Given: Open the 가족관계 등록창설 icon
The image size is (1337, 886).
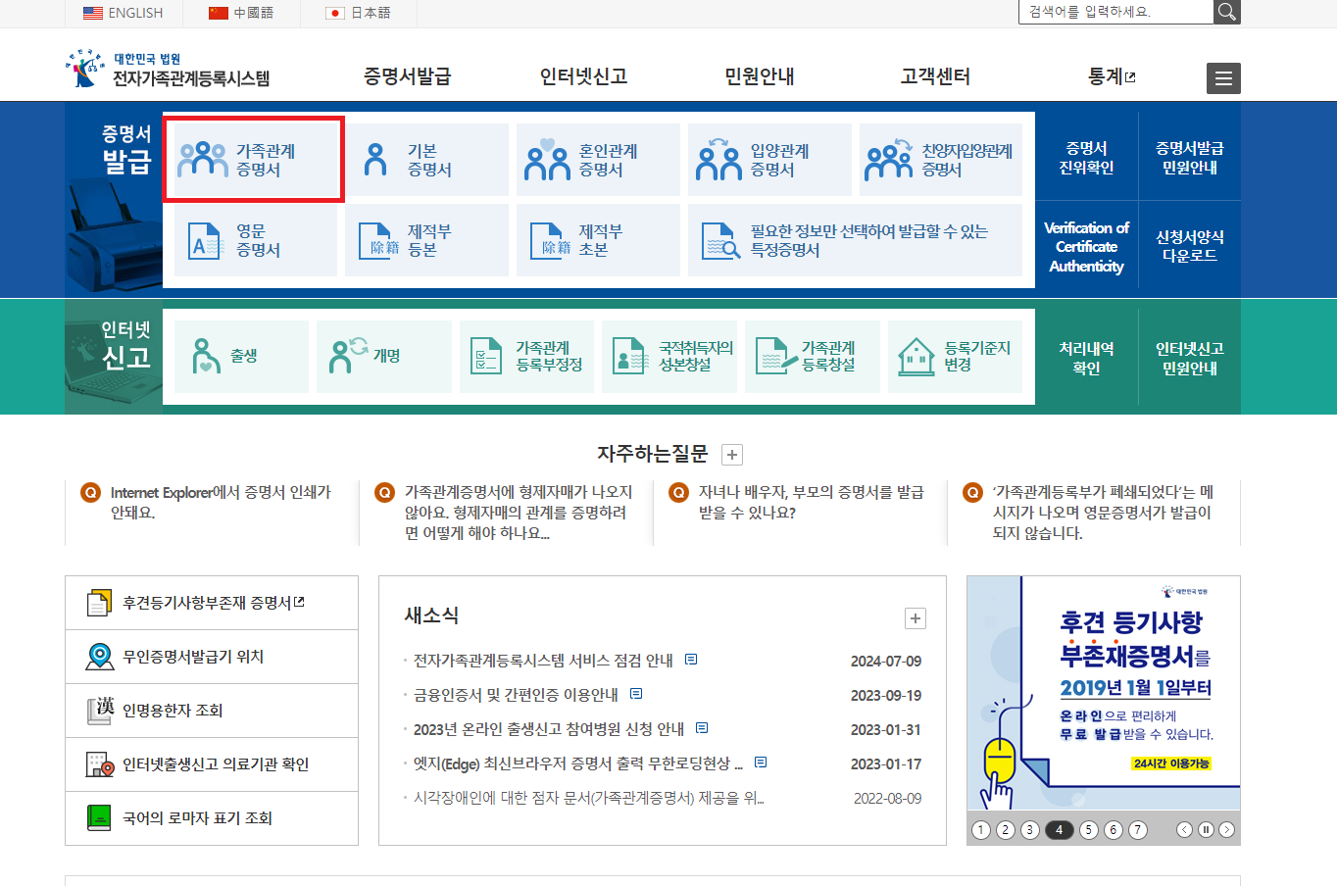Looking at the screenshot, I should 812,356.
